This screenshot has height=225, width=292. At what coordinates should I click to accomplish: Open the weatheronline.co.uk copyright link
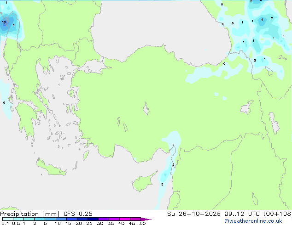pos(253,221)
